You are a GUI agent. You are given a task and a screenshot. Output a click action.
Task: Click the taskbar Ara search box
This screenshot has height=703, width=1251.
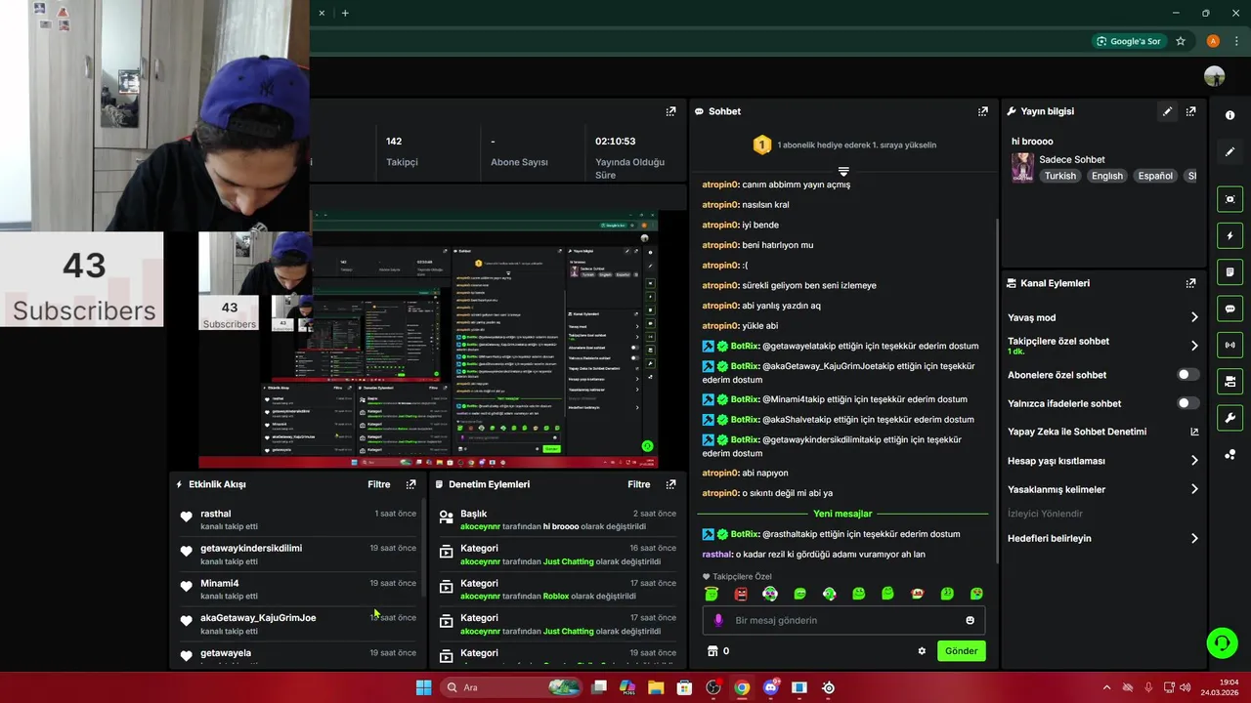(x=510, y=687)
